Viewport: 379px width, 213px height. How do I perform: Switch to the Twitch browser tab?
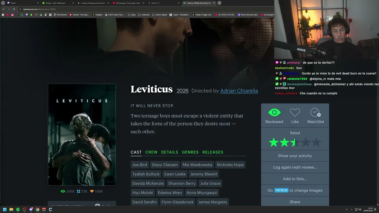click(x=23, y=3)
